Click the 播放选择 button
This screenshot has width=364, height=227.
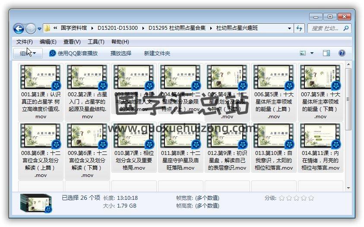(x=120, y=53)
